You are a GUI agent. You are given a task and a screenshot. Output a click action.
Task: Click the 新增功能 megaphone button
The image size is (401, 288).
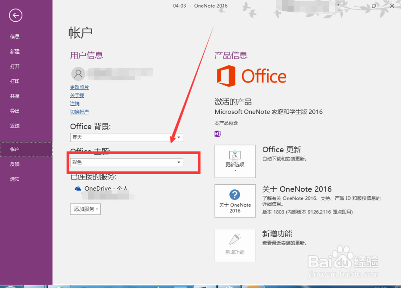tap(235, 245)
